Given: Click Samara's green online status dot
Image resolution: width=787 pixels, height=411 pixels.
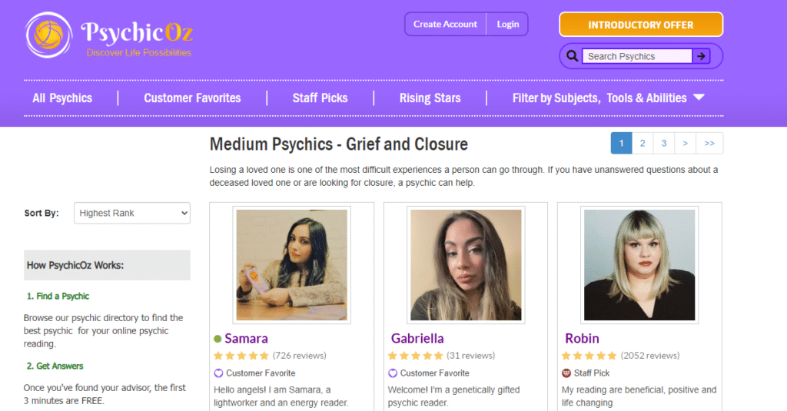Looking at the screenshot, I should (x=218, y=339).
